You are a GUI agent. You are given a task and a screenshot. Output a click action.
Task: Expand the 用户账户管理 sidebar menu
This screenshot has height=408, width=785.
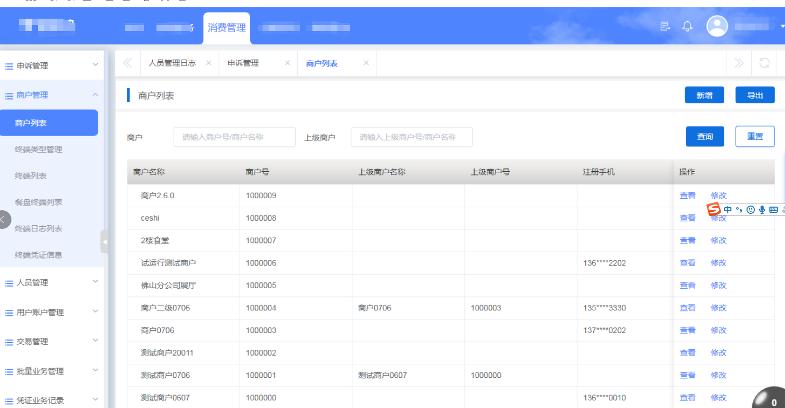click(52, 312)
